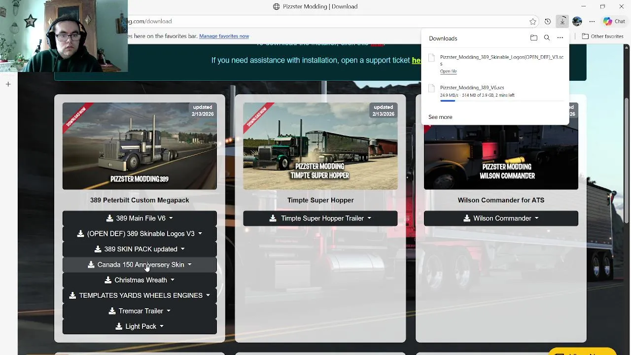Open Christmas Wreath dropdown arrow
The image size is (631, 355).
tap(172, 280)
